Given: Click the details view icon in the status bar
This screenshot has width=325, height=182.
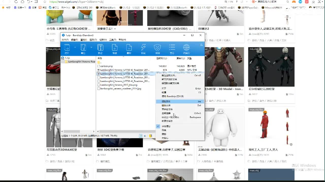Looking at the screenshot, I should point(141,136).
